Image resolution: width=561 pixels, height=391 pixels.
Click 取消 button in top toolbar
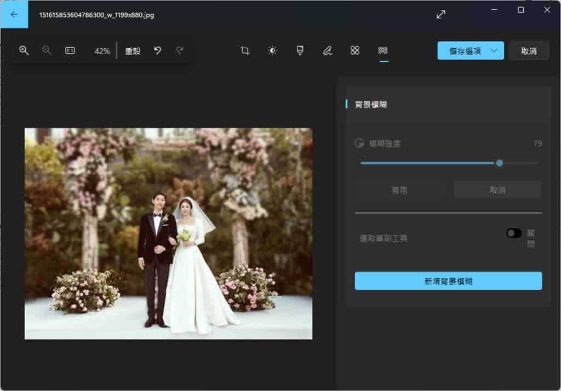[x=529, y=51]
